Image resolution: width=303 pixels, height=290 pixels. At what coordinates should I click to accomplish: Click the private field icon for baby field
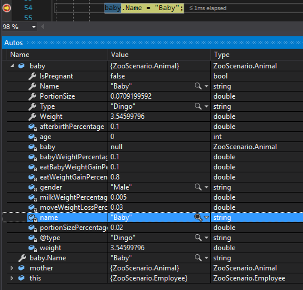[x=33, y=147]
